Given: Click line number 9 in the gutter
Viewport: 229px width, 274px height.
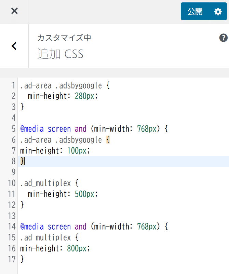Looking at the screenshot, I should pos(14,172).
